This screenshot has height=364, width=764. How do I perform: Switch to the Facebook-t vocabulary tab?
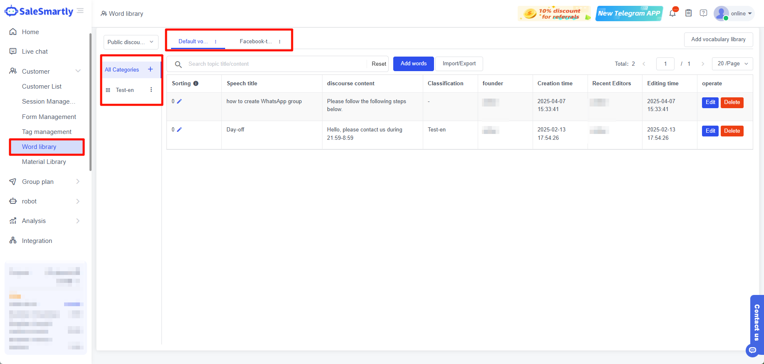[255, 42]
